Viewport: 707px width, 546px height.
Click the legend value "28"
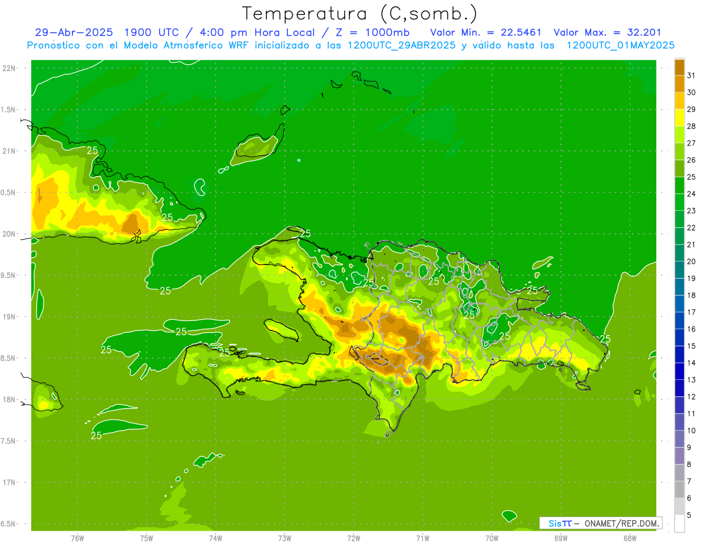pyautogui.click(x=691, y=126)
